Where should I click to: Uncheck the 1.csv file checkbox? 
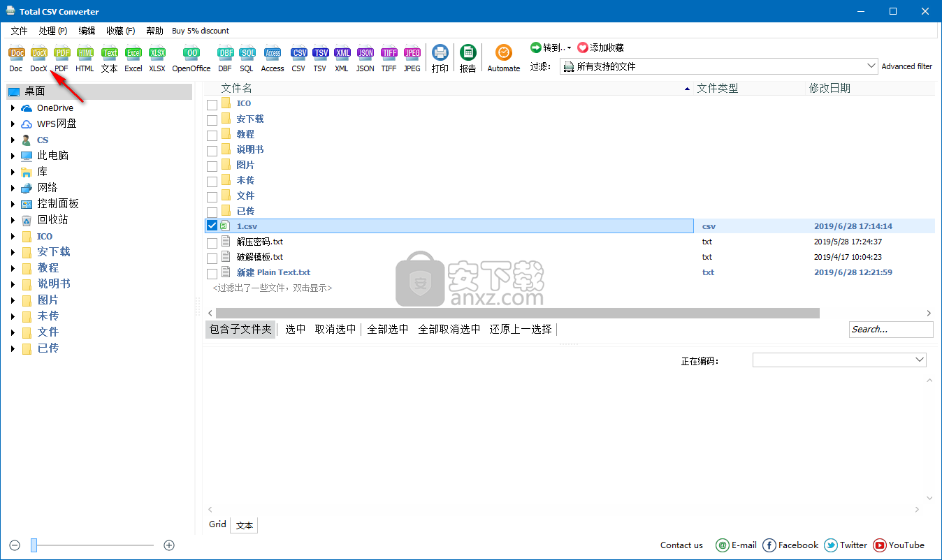coord(212,226)
